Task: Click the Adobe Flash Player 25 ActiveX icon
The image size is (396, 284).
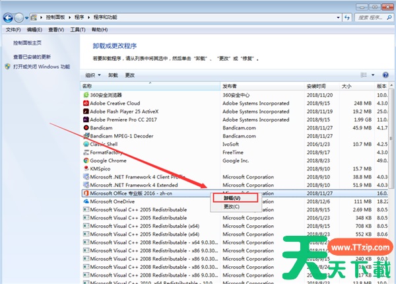Action: click(x=86, y=112)
